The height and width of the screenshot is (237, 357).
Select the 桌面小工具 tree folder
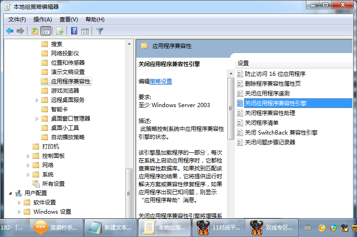(65, 128)
